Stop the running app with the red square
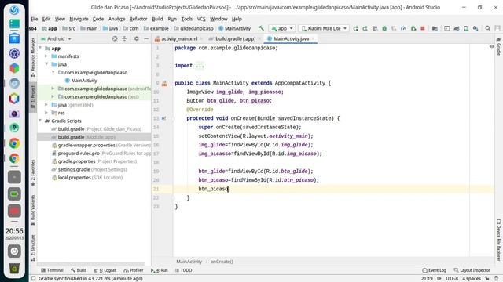Screen dimensions: 503x282 coord(423,28)
